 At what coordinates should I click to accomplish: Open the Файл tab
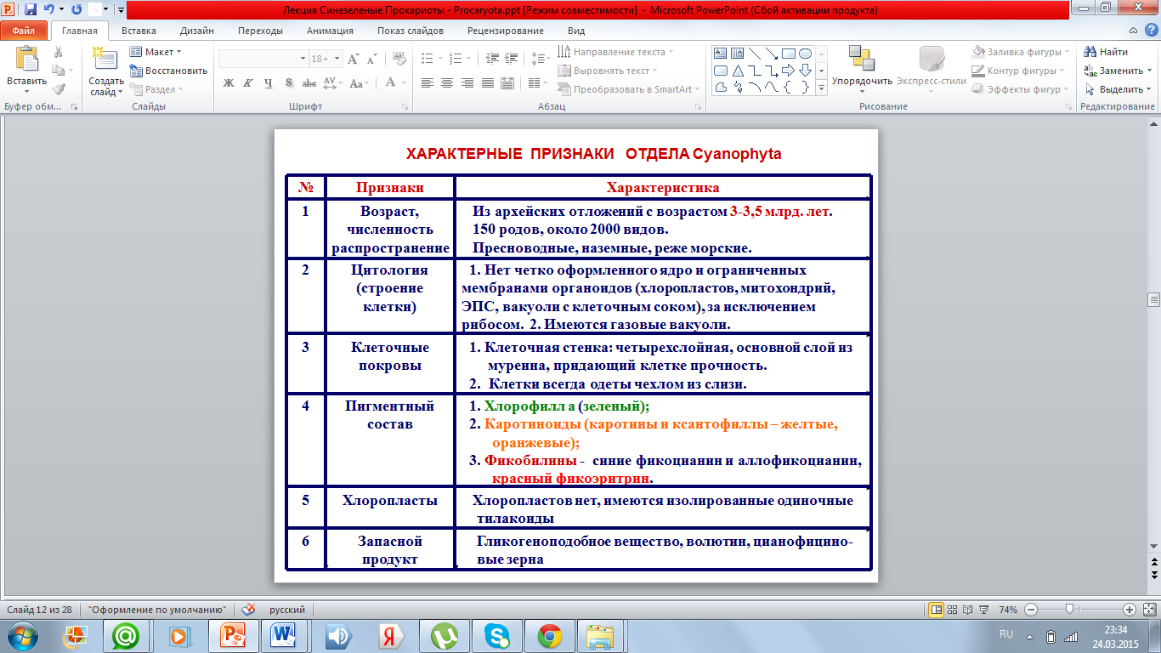(24, 31)
